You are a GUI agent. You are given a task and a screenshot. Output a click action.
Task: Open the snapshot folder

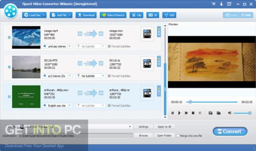(x=219, y=113)
